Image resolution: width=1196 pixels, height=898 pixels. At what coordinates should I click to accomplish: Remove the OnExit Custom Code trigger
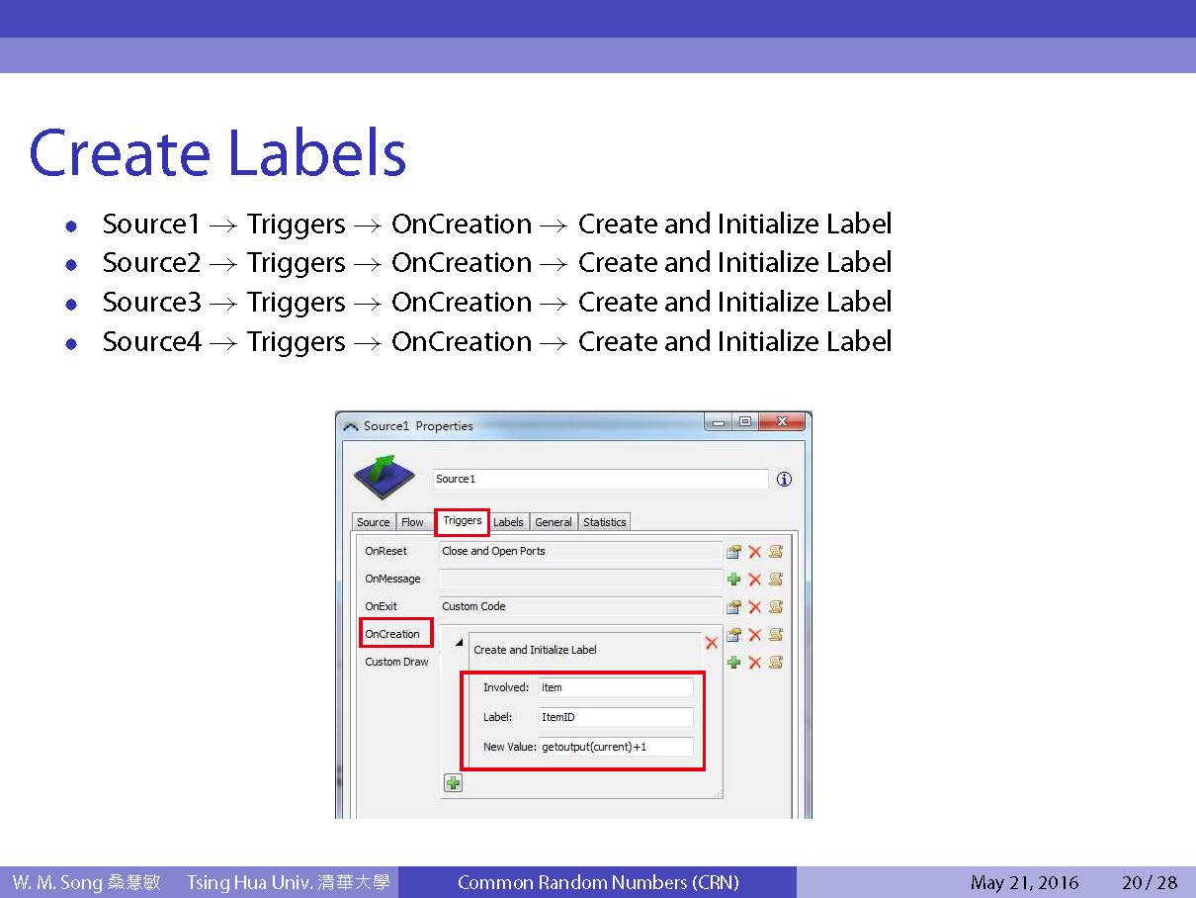click(x=755, y=607)
